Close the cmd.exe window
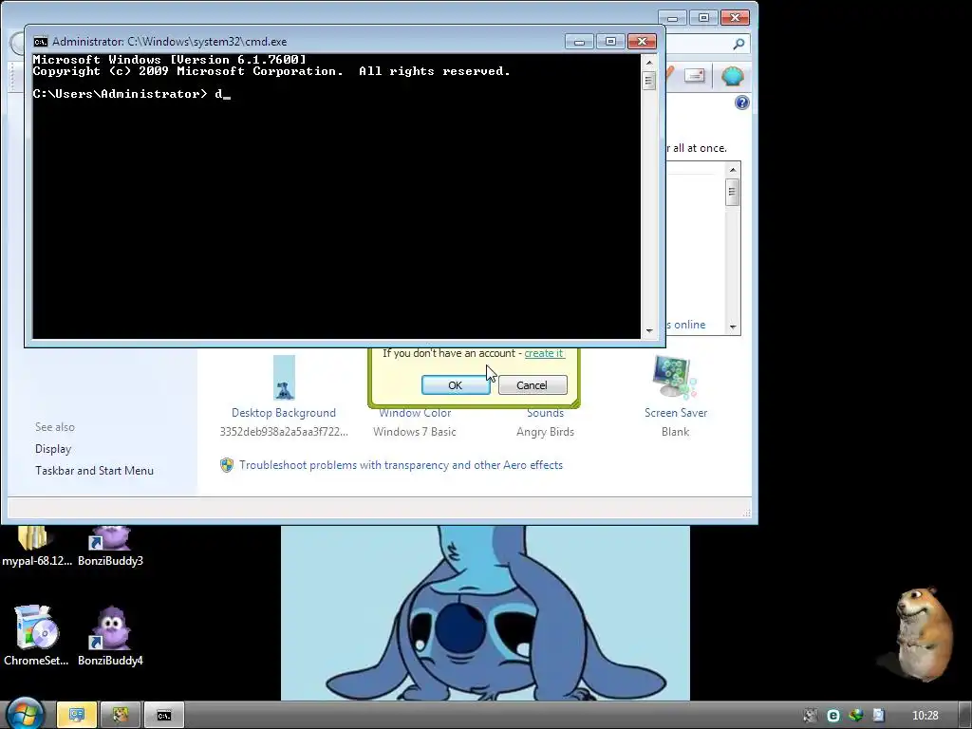 (643, 42)
